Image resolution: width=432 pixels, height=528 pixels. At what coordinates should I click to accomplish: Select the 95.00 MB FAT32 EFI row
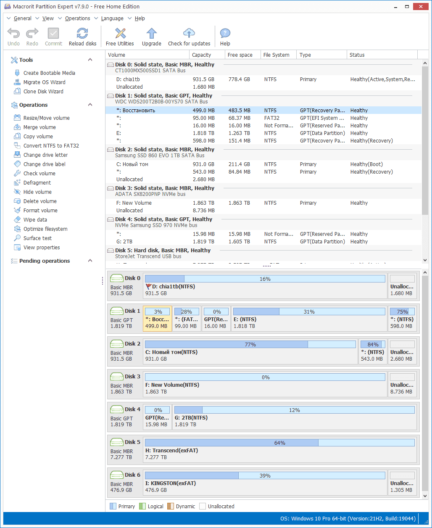click(x=263, y=118)
